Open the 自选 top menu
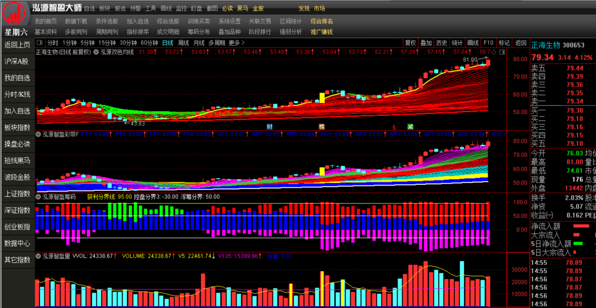This screenshot has width=596, height=308. pyautogui.click(x=89, y=9)
